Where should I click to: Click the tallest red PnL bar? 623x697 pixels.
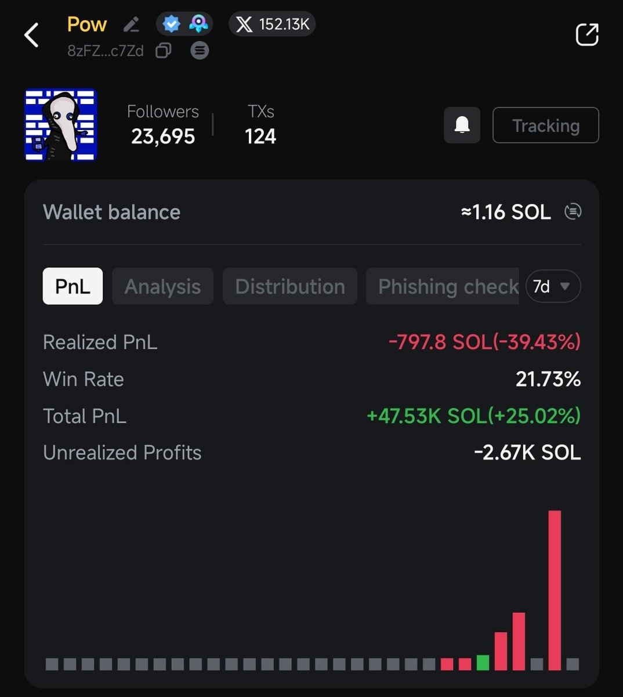click(x=555, y=590)
